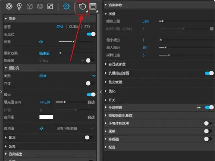
Task: Click the left panel vertical scrollbar
Action: tap(98, 87)
